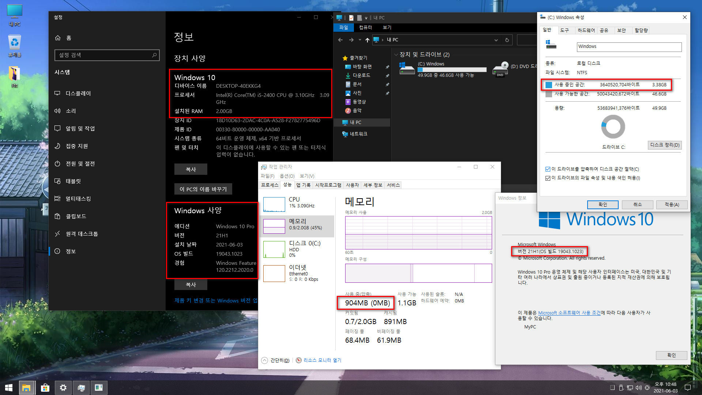Open the Settings gear on taskbar
This screenshot has width=702, height=395.
[x=63, y=388]
